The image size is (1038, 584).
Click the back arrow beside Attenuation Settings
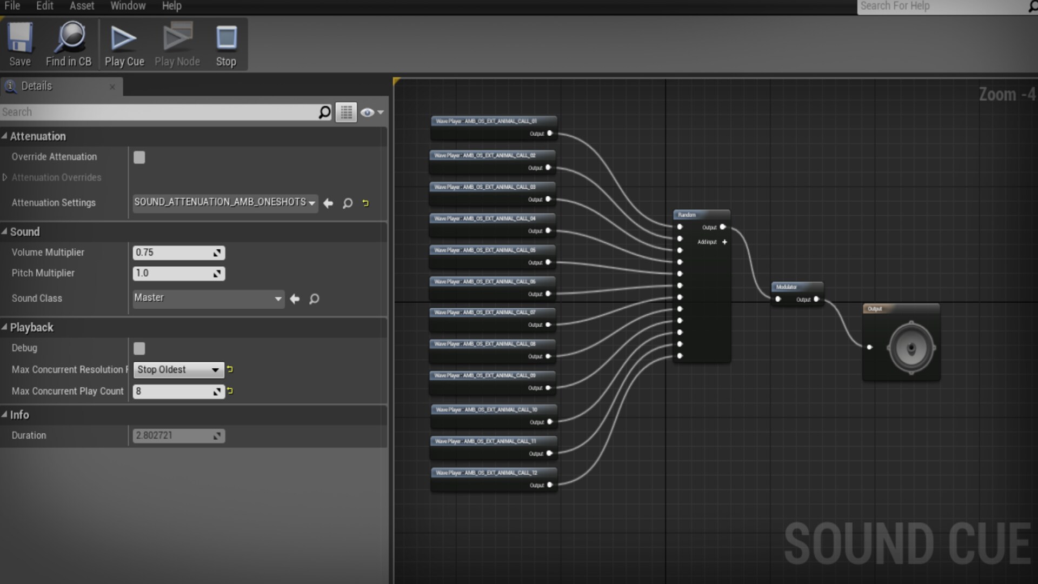(328, 203)
